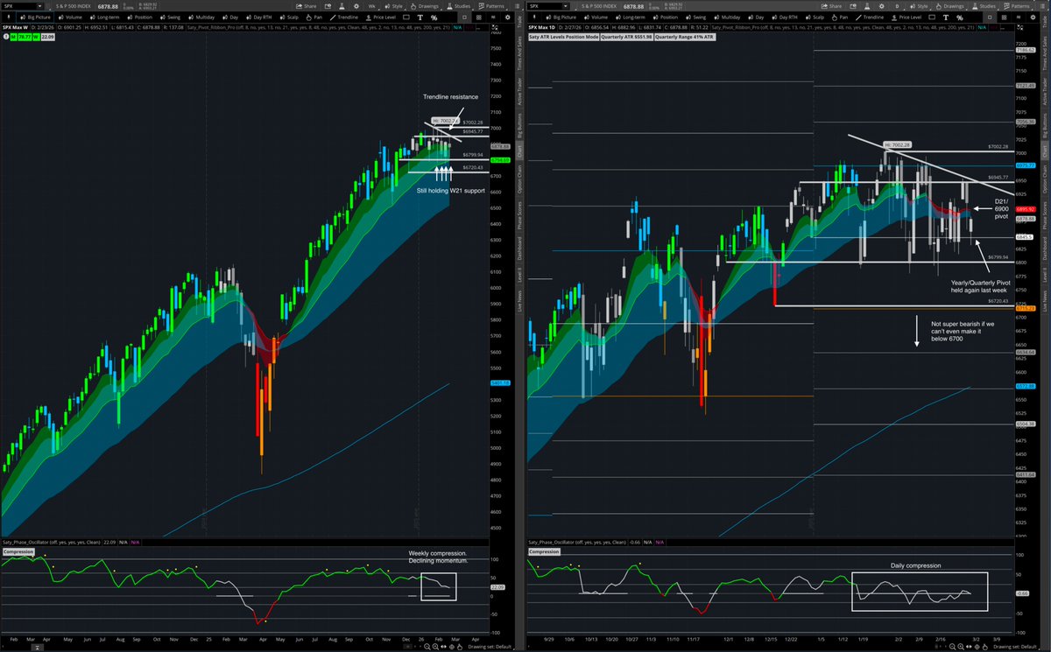The height and width of the screenshot is (652, 1051).
Task: Open chart settings gear in right chart header
Action: [882, 6]
